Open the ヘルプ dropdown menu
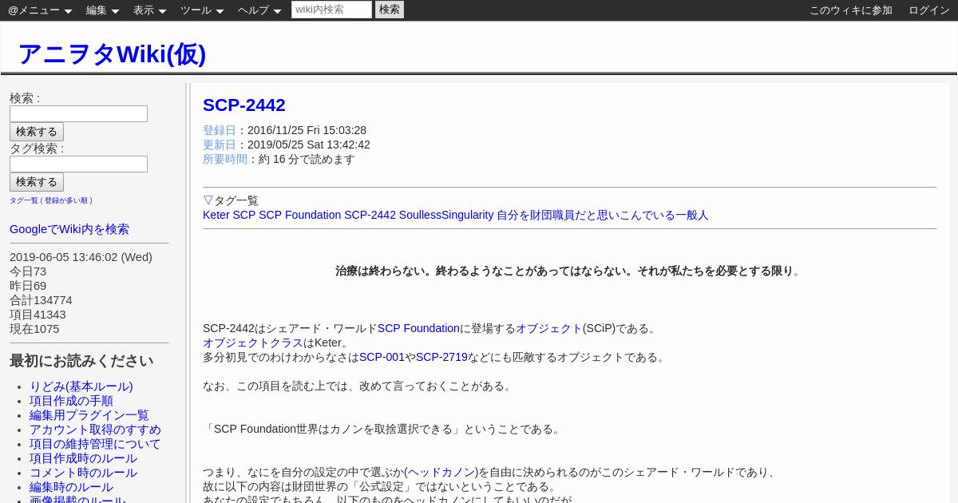This screenshot has width=958, height=503. tap(259, 10)
